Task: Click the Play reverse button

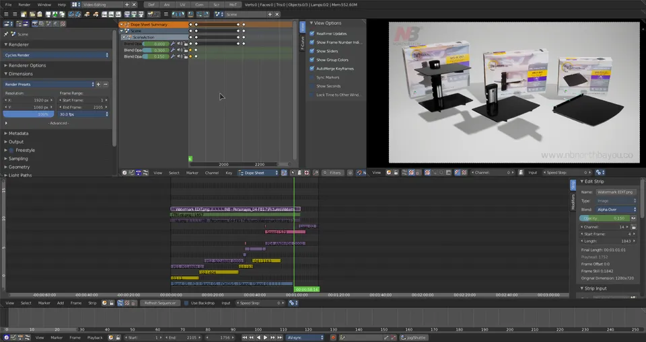Action: (258, 337)
